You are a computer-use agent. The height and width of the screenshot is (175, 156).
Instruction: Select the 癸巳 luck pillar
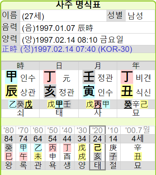8,152
